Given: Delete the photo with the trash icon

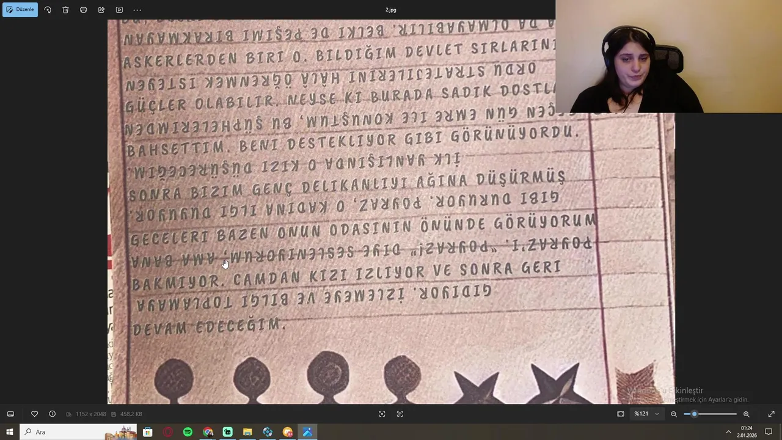Looking at the screenshot, I should click(x=65, y=10).
